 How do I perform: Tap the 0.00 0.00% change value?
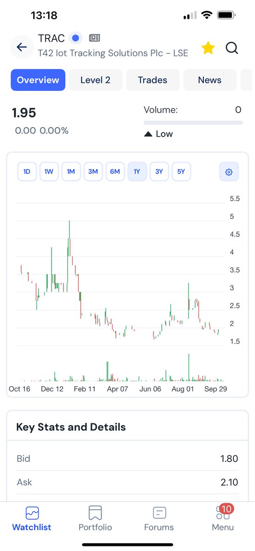click(x=42, y=131)
